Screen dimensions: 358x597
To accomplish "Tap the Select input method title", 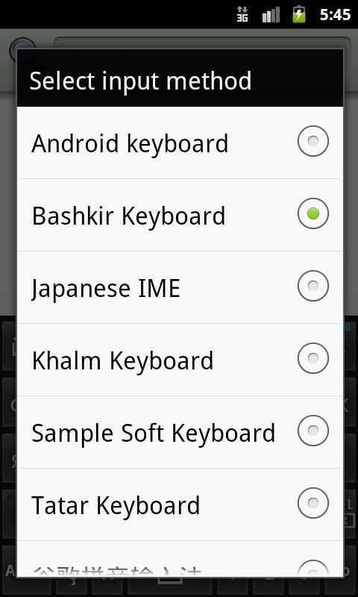I will coord(140,81).
